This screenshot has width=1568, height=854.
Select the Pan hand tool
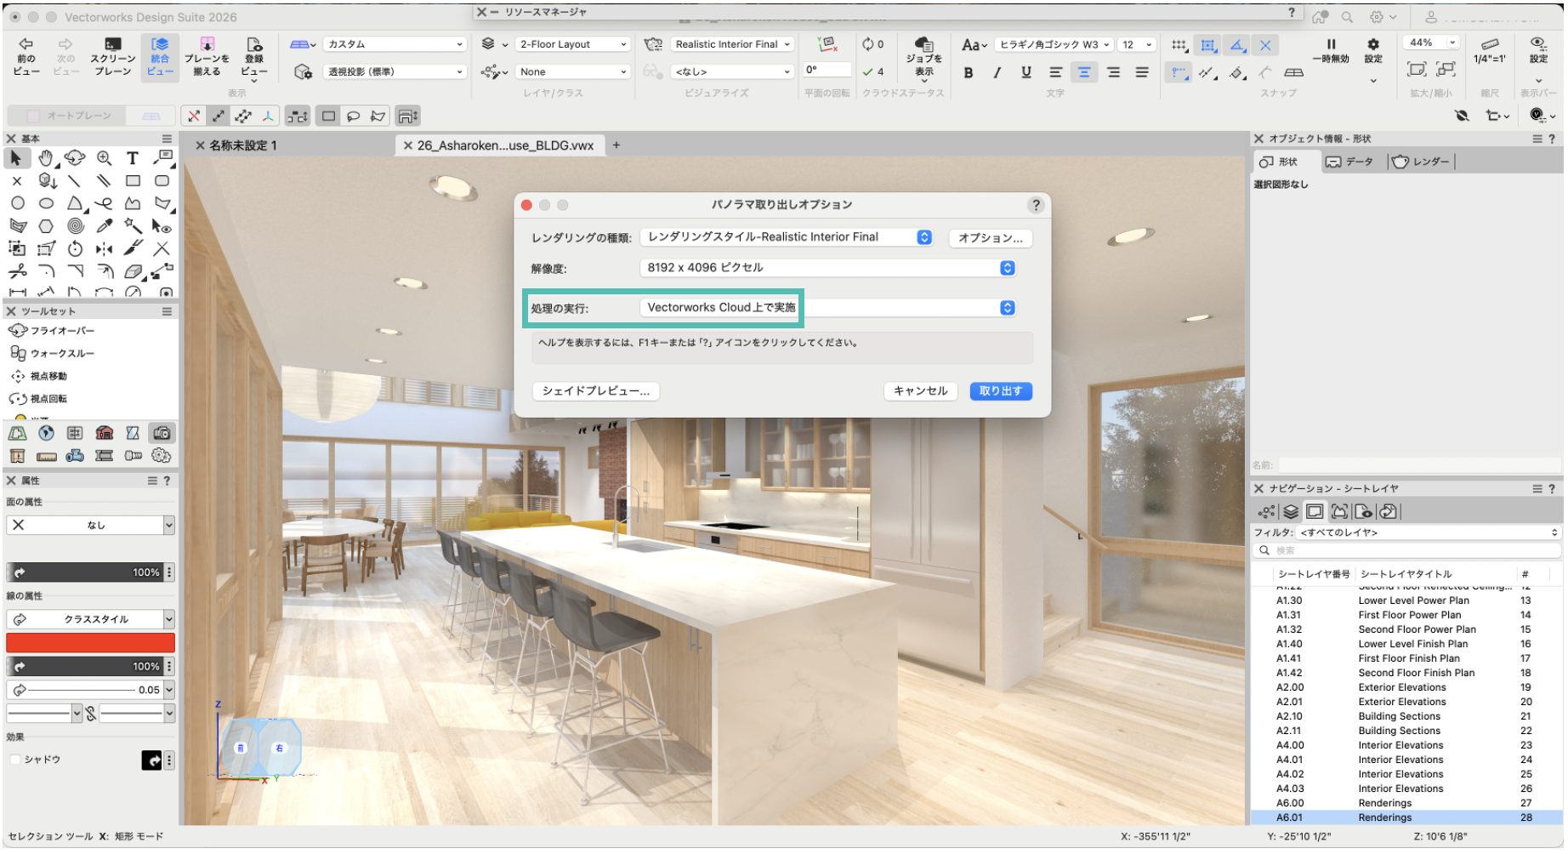[x=46, y=158]
